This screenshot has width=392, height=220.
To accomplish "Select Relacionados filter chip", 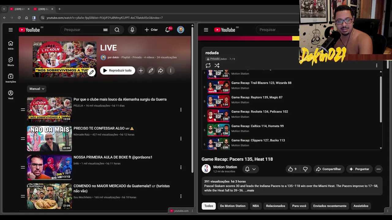I will click(276, 206).
